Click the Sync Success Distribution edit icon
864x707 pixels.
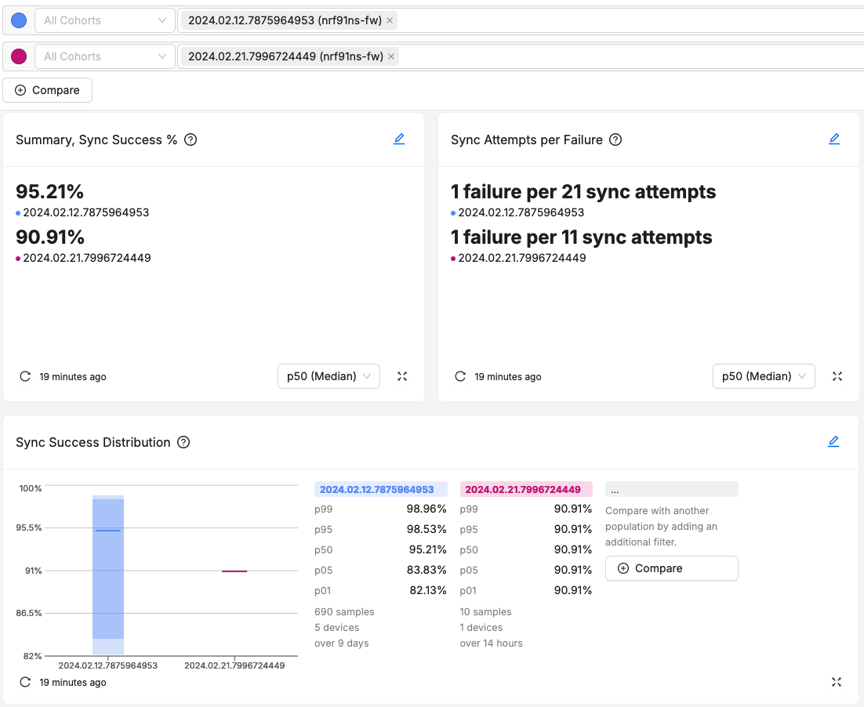[x=833, y=441]
